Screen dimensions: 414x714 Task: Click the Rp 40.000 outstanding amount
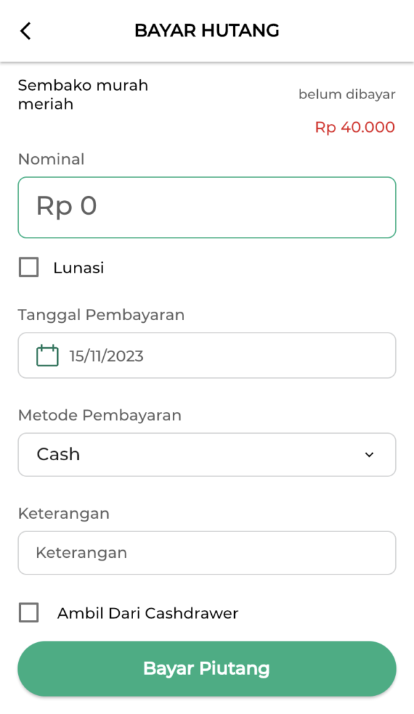click(x=354, y=127)
